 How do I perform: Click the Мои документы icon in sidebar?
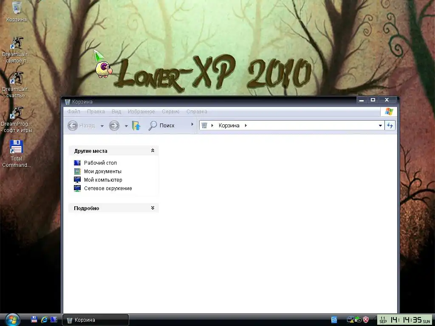pyautogui.click(x=77, y=171)
